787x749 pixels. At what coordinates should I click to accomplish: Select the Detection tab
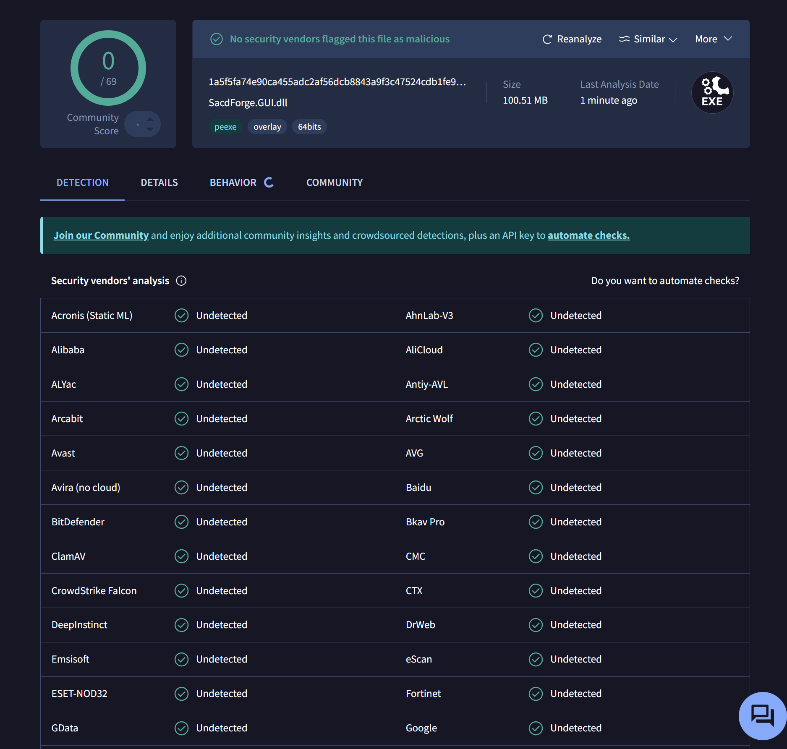click(82, 183)
